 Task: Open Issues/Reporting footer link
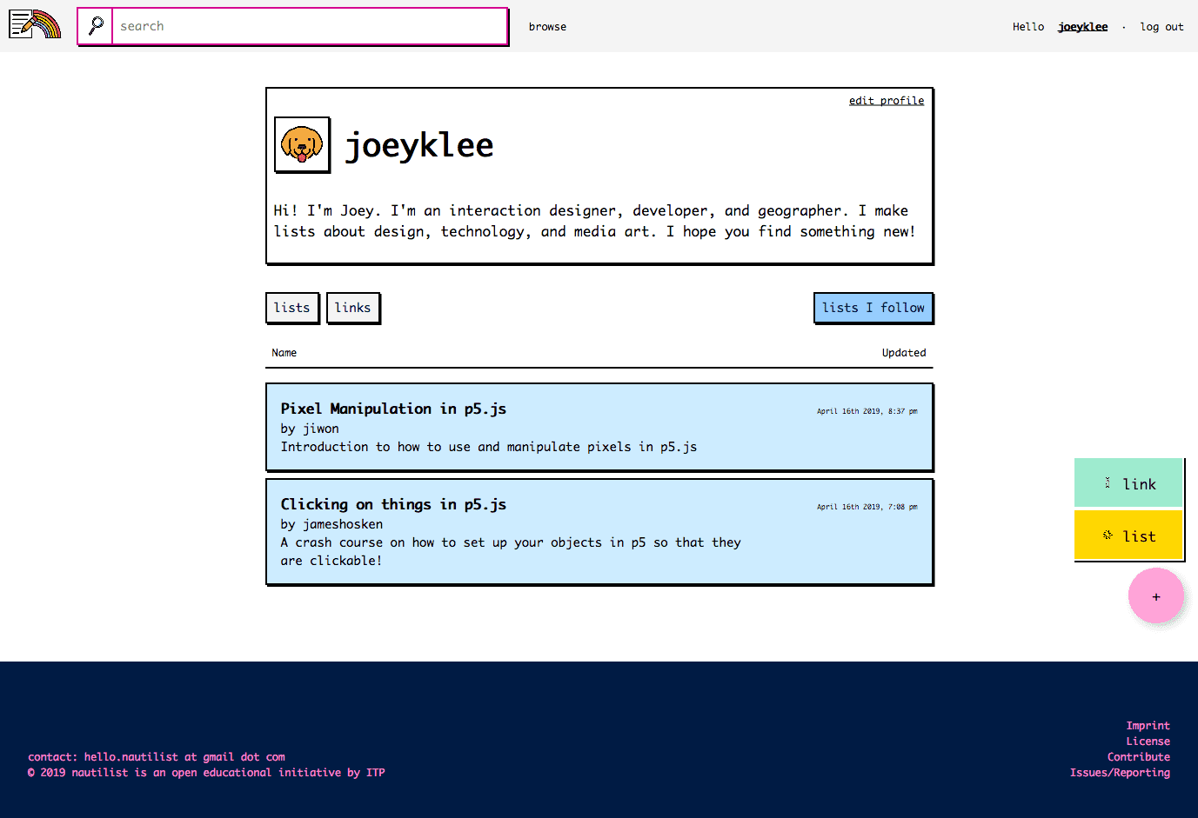tap(1120, 773)
